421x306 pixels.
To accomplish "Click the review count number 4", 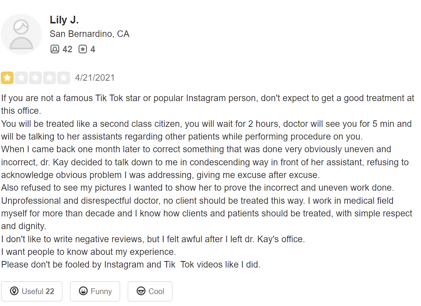I will coord(93,49).
